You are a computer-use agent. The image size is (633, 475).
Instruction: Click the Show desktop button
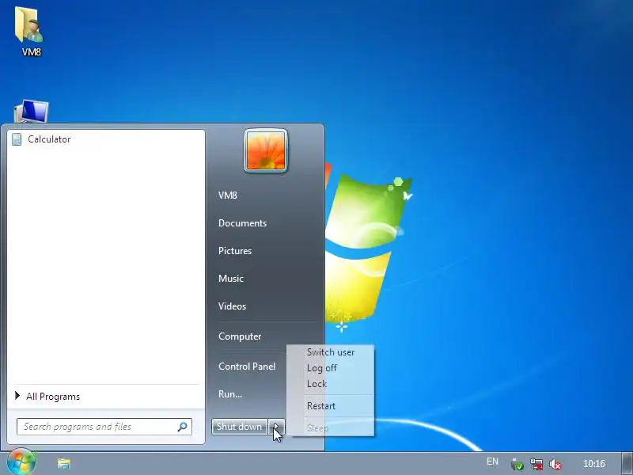coord(627,464)
